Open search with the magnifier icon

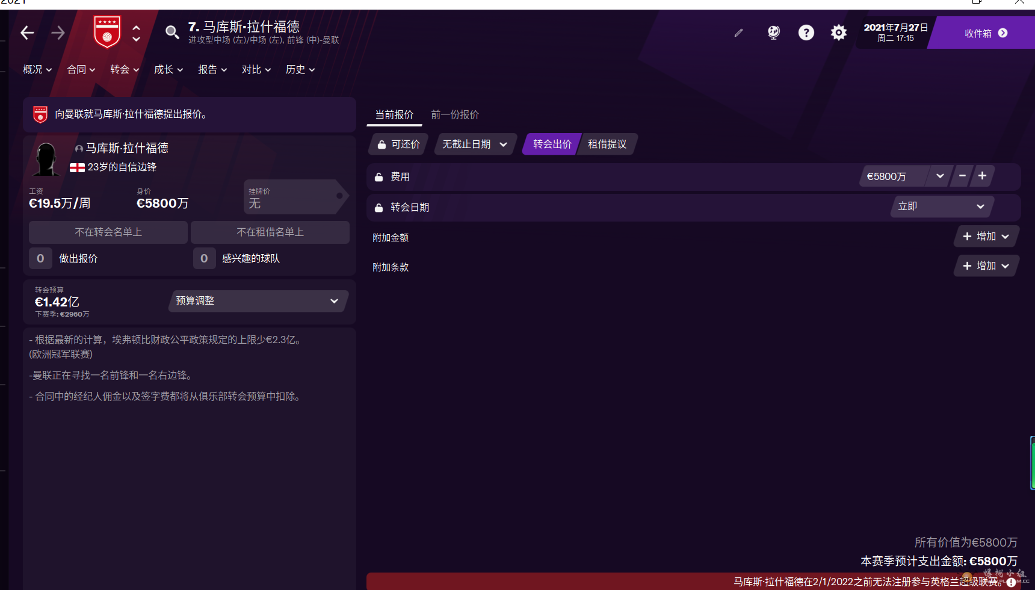click(x=172, y=32)
